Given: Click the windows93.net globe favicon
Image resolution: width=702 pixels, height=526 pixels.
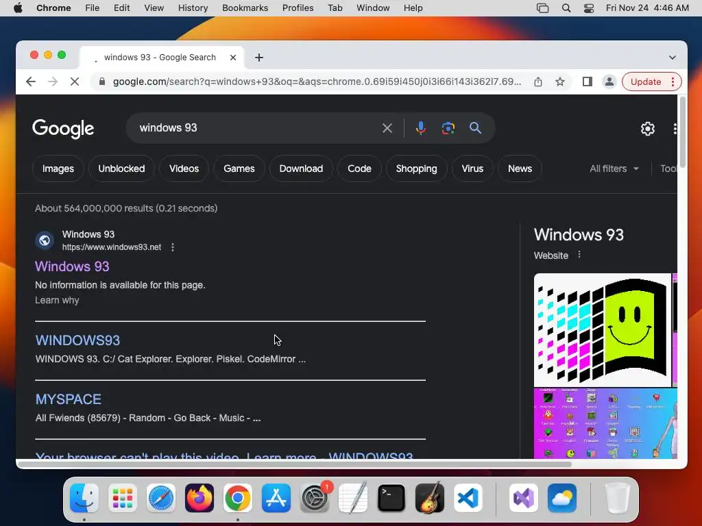Looking at the screenshot, I should (45, 240).
